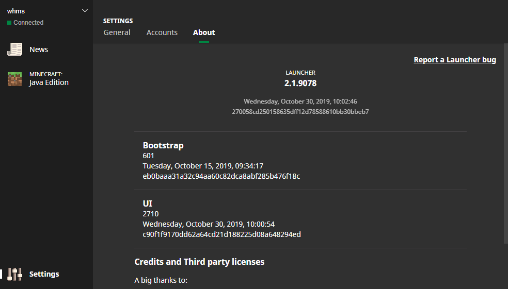Open the Report a Launcher bug link
Screen dimensions: 508x289
click(455, 60)
